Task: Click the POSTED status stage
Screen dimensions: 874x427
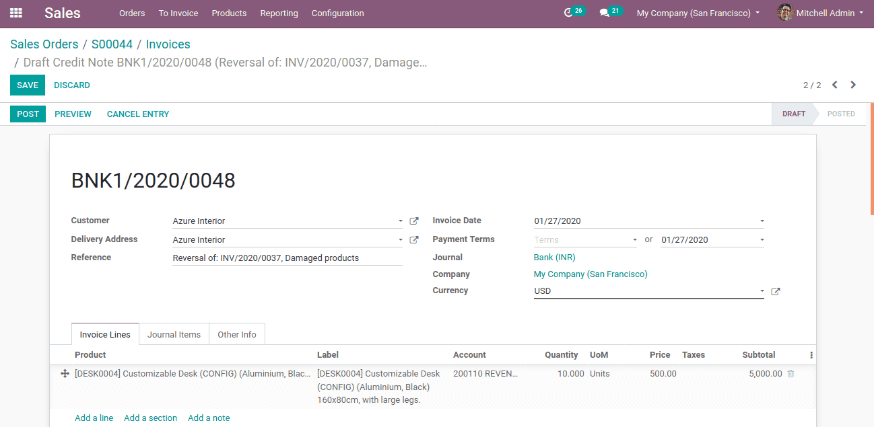Action: (841, 114)
